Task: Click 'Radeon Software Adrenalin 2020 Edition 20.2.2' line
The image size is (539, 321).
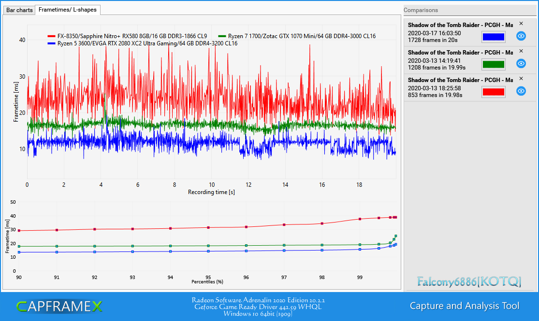Action: (x=258, y=300)
